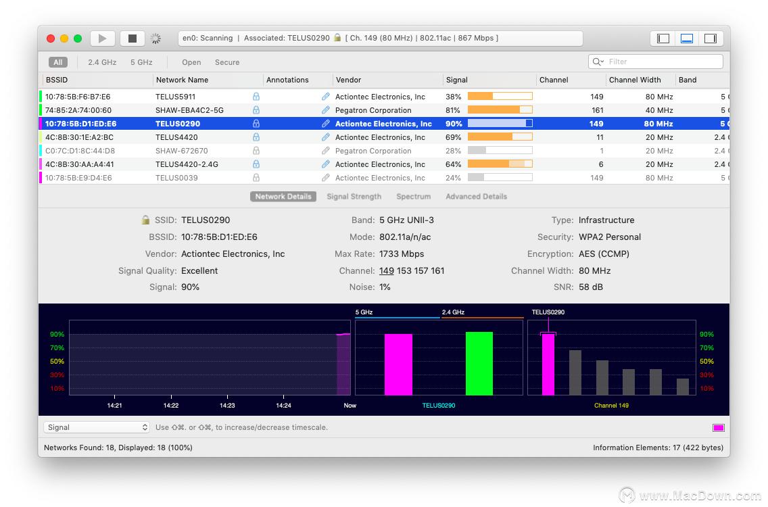Stop scanning with the stop button

point(133,39)
